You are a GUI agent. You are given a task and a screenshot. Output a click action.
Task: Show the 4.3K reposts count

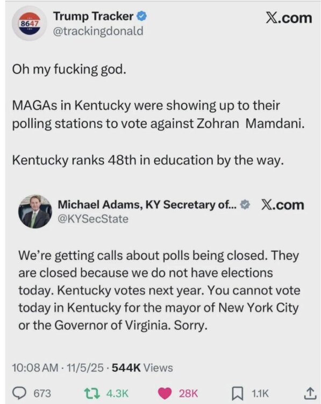(117, 393)
